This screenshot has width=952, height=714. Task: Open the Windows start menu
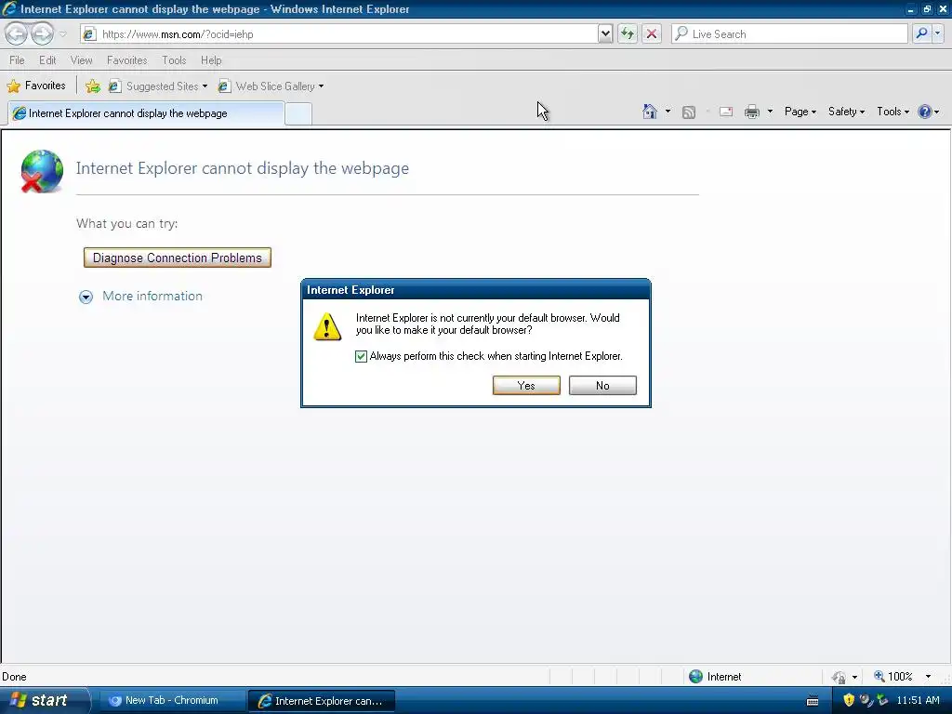[x=44, y=701]
